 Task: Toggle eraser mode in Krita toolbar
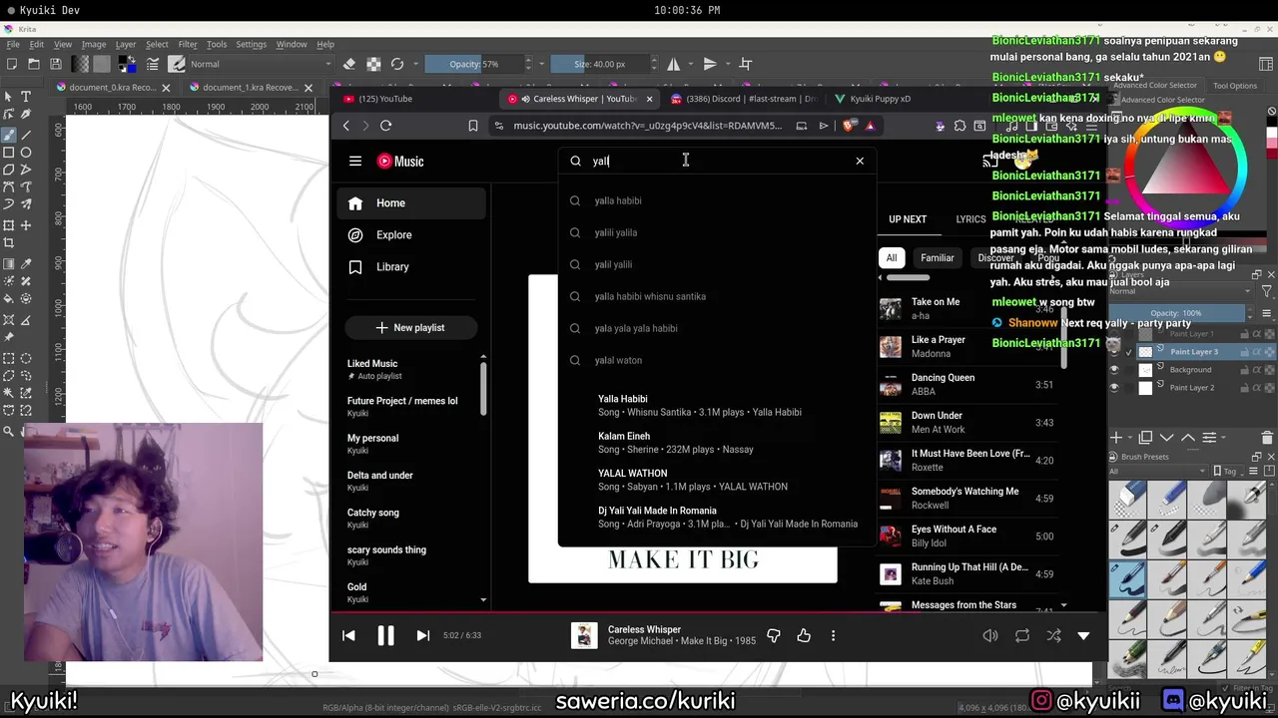[349, 64]
